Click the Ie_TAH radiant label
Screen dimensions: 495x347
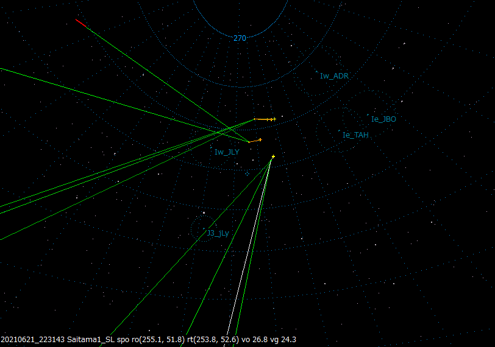click(x=355, y=135)
